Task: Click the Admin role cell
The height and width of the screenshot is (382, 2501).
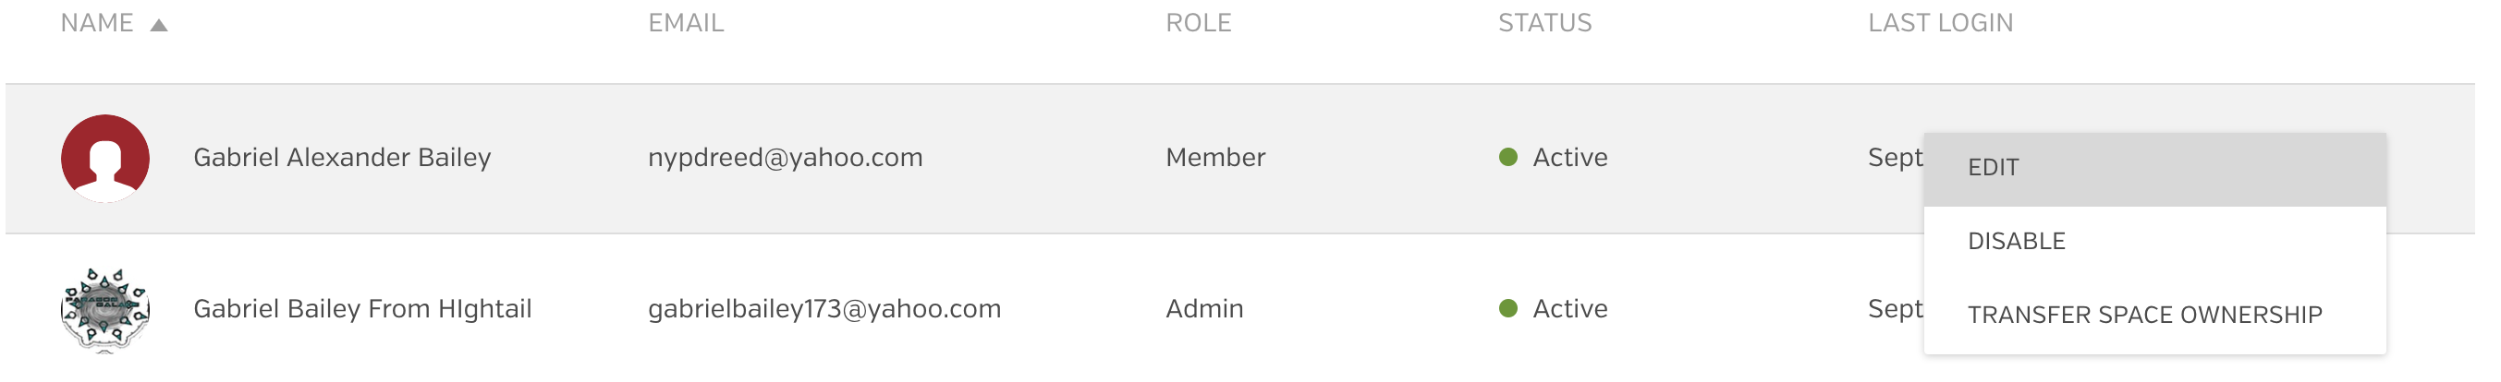Action: [1204, 309]
